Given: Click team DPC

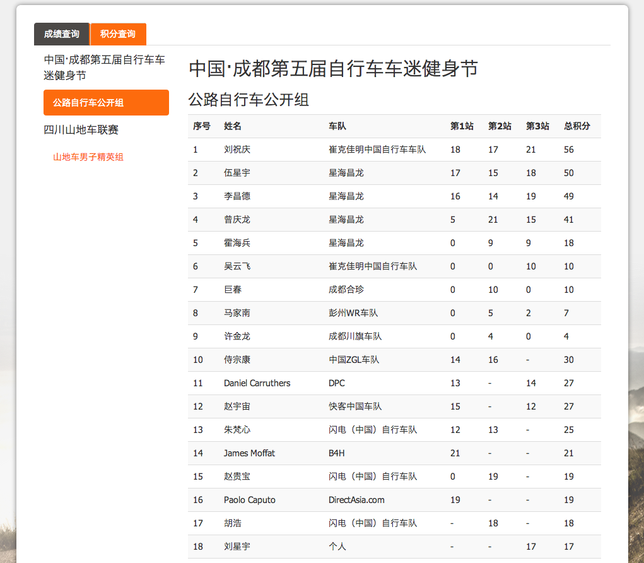Looking at the screenshot, I should tap(337, 383).
